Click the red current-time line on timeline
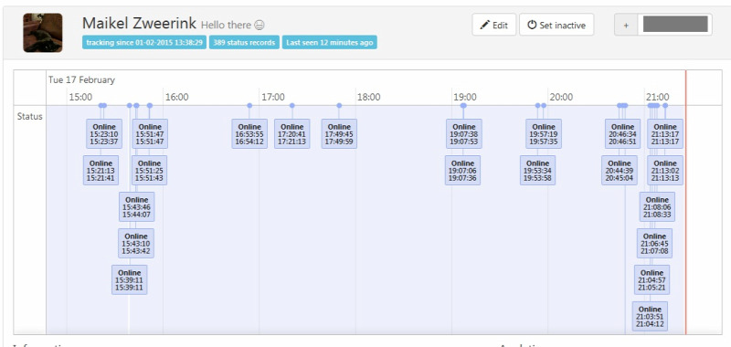The width and height of the screenshot is (731, 347). coord(686,202)
